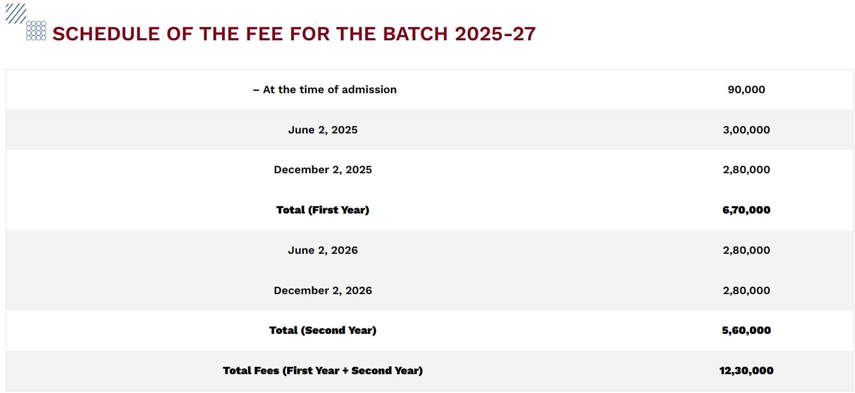Click the dotted circles grid icon
Screen dimensions: 855x393
coord(36,30)
